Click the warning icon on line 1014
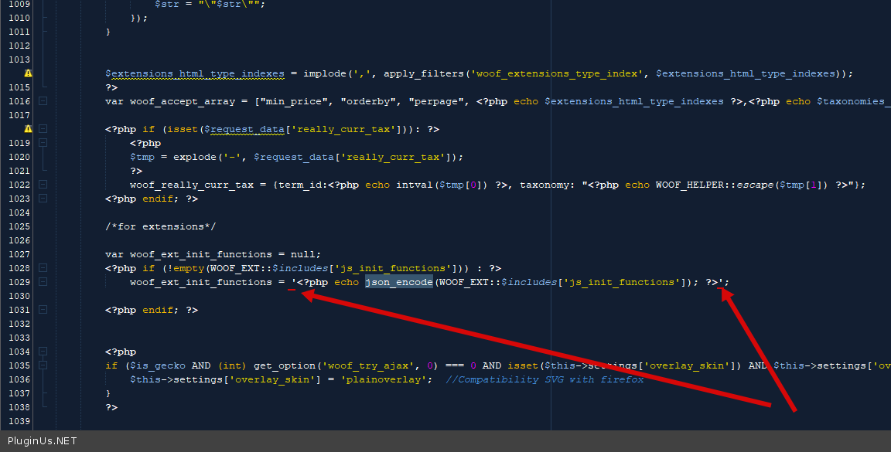Image resolution: width=891 pixels, height=452 pixels. coord(29,73)
